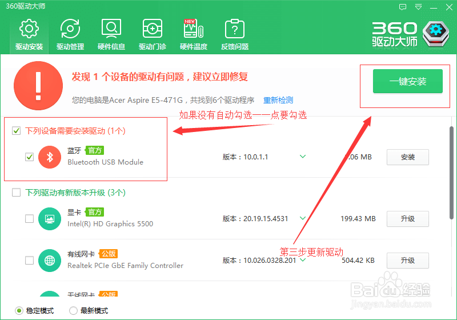Click 安装 button for Bluetooth USB Module
The image size is (457, 320).
408,157
